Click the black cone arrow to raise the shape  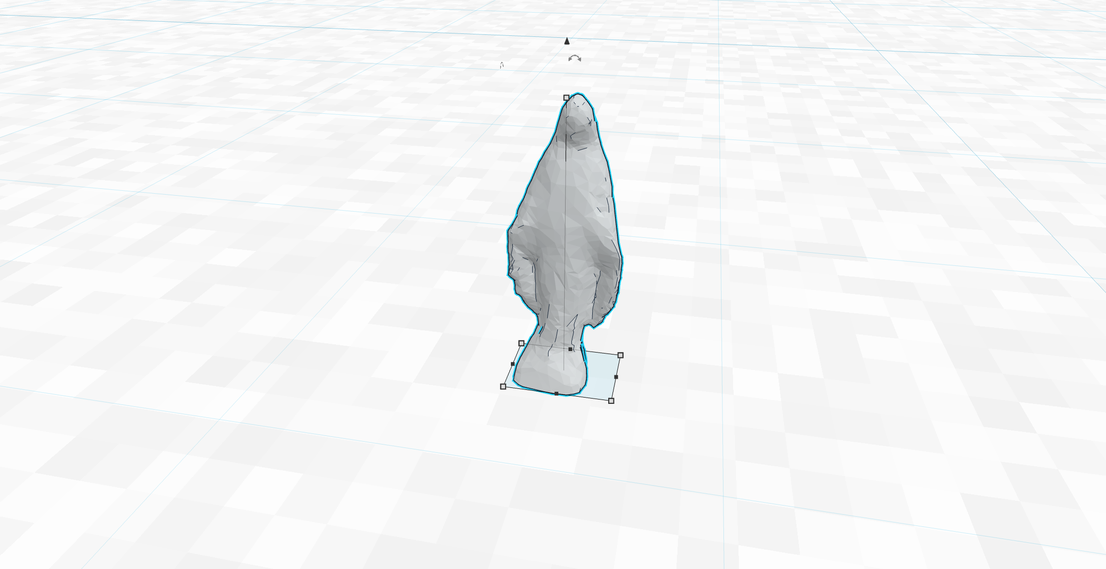point(567,42)
